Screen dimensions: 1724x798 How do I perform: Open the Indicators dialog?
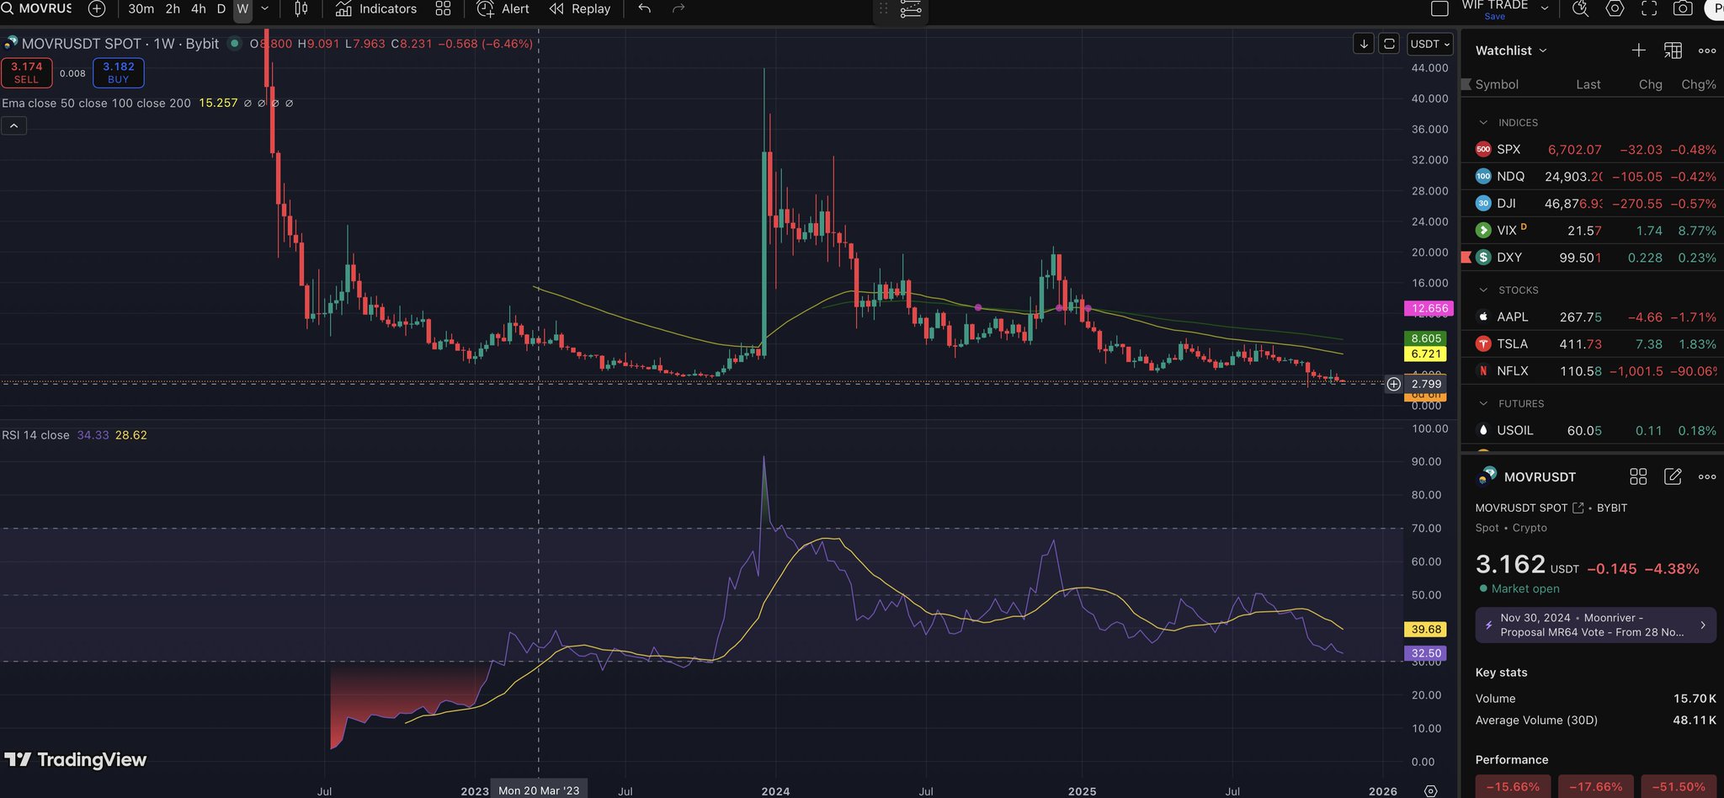376,9
